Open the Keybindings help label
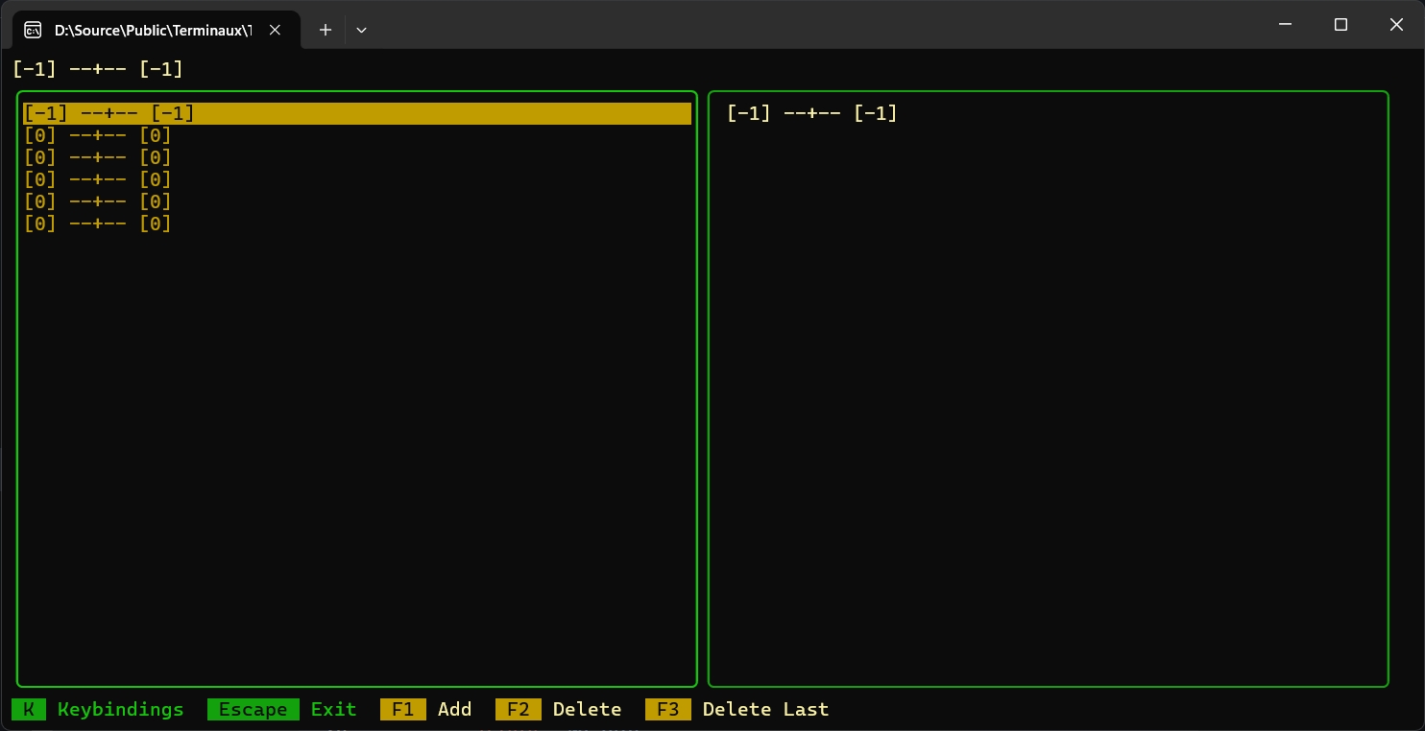The height and width of the screenshot is (731, 1425). coord(120,709)
